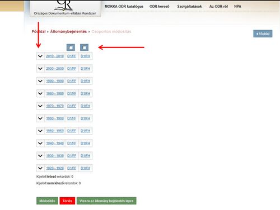
Task: Open the MOKKA-ODR katalógus menu
Action: pos(124,6)
